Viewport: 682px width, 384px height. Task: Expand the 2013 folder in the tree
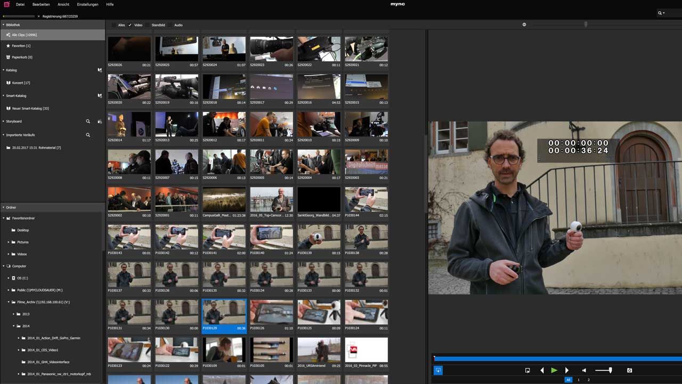[x=12, y=314]
